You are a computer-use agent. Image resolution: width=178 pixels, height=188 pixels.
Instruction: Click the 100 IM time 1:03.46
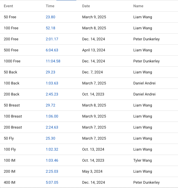[x=52, y=160]
